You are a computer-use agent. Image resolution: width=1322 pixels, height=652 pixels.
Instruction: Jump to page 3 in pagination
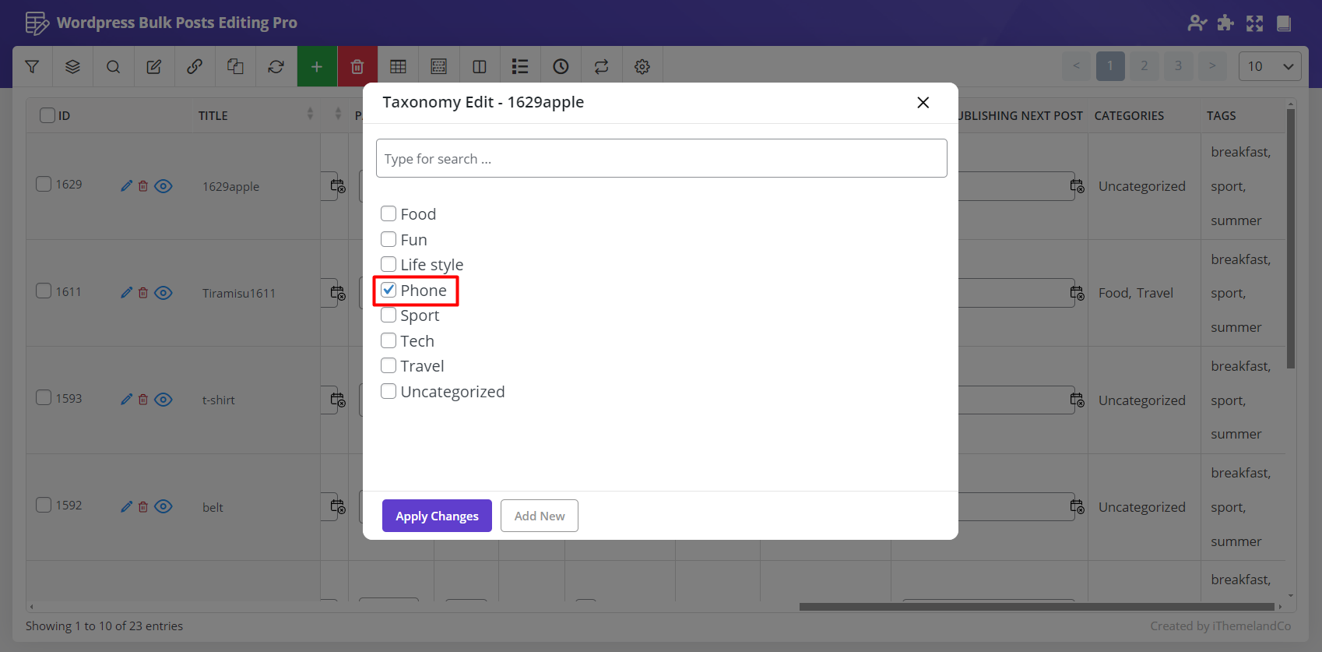pyautogui.click(x=1178, y=66)
